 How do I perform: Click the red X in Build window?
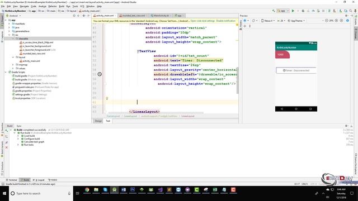point(7,147)
